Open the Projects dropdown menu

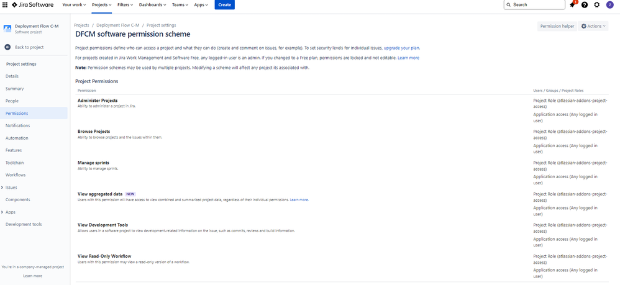[x=102, y=5]
